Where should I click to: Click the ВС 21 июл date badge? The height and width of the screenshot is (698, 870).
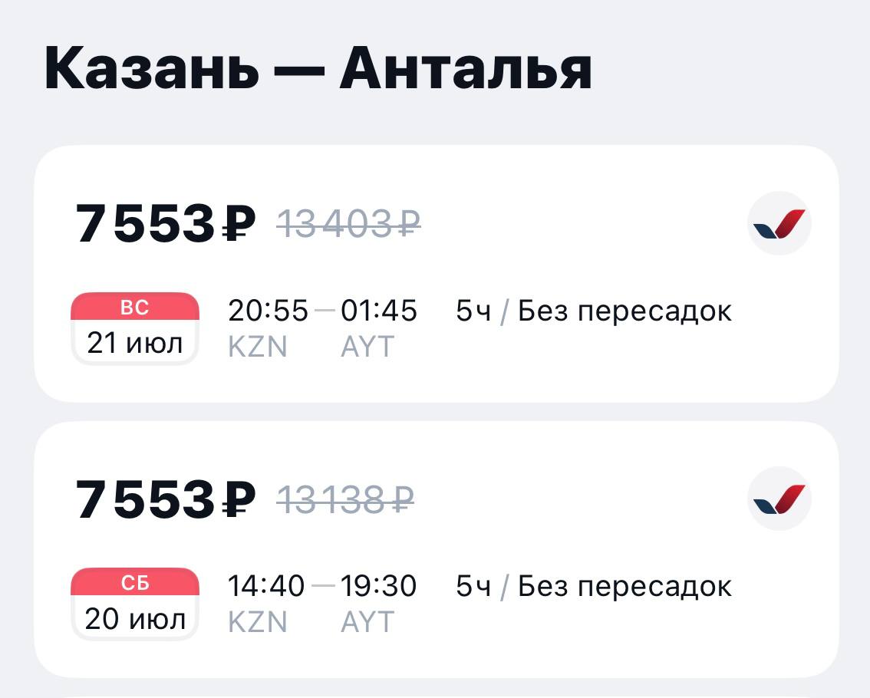pyautogui.click(x=135, y=328)
